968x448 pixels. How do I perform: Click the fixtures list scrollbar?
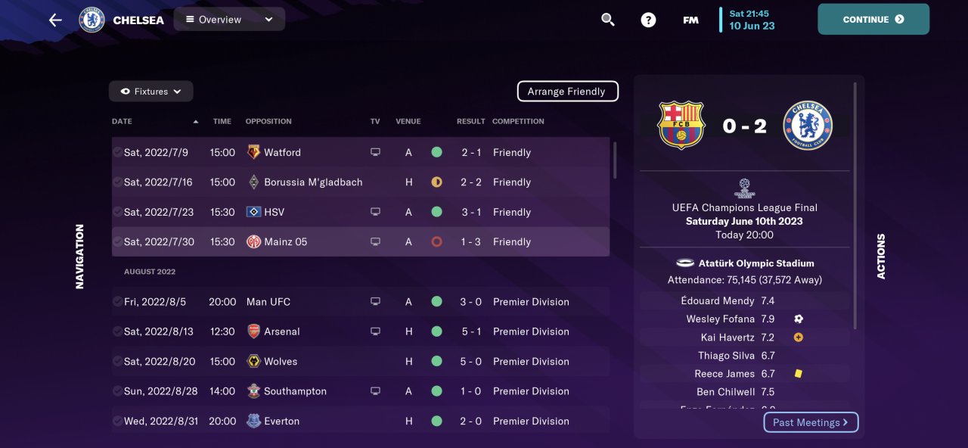tap(615, 160)
